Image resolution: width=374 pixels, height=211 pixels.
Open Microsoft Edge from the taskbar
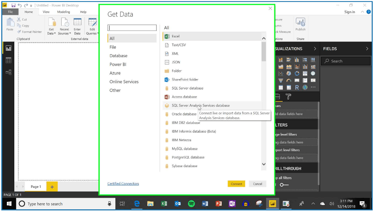137,204
